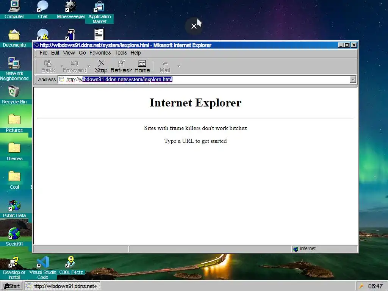Open the Pictures folder
Screen dimensions: 388x291
[x=14, y=123]
